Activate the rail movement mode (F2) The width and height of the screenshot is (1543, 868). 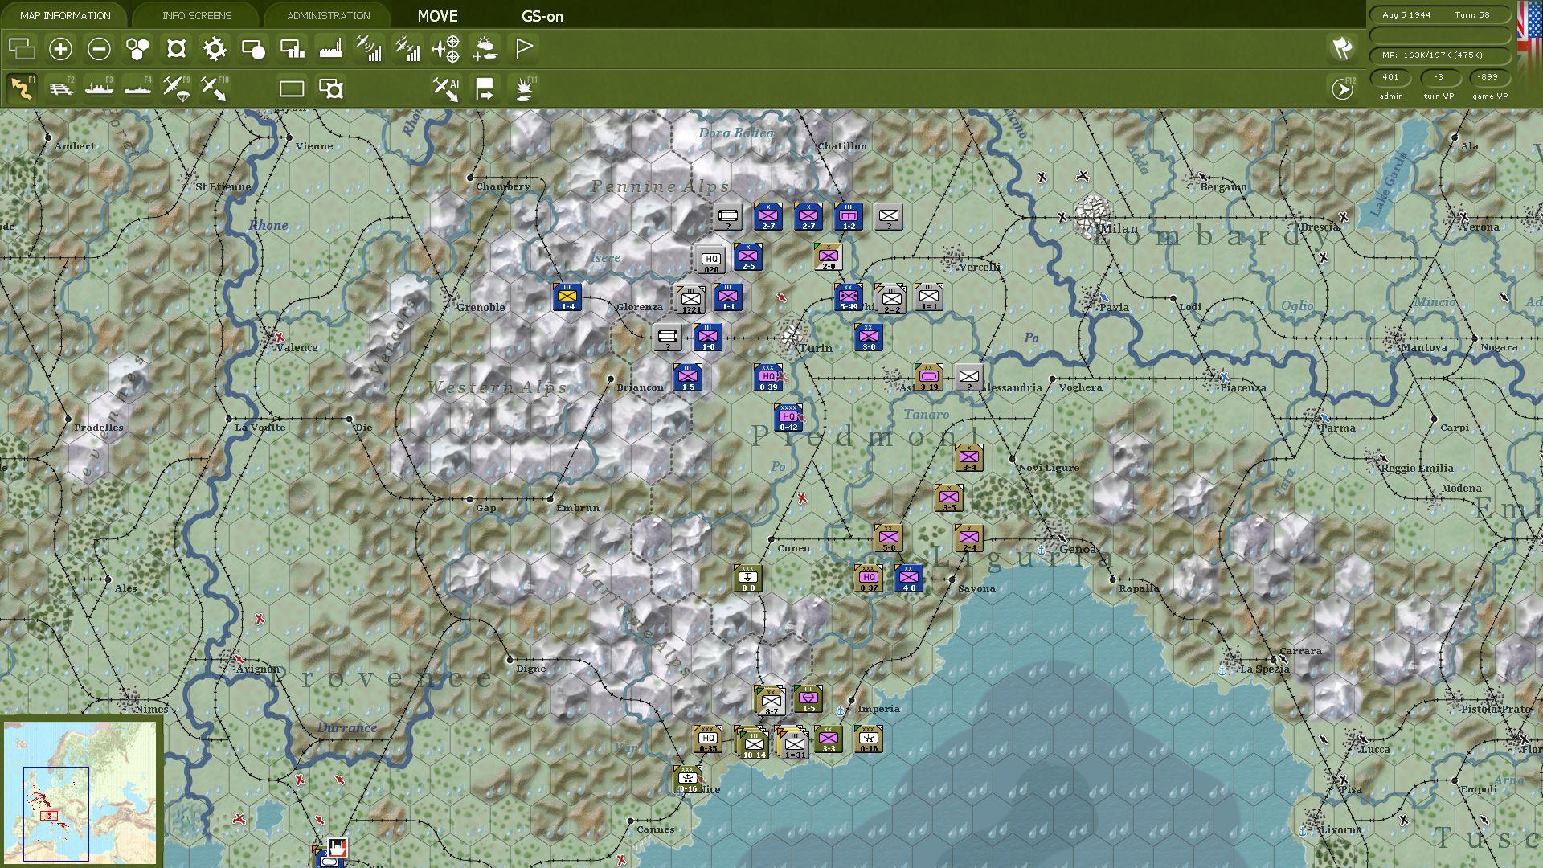click(x=62, y=87)
